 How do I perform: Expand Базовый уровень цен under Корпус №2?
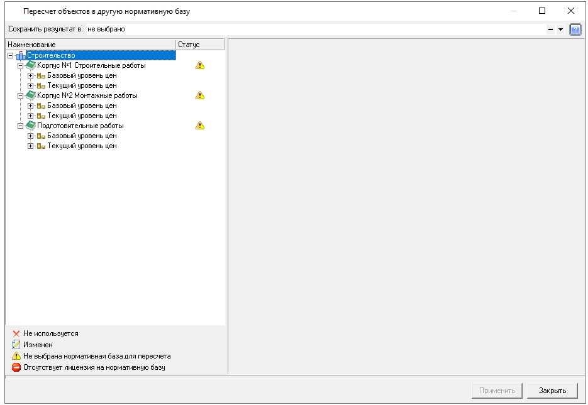[x=30, y=105]
